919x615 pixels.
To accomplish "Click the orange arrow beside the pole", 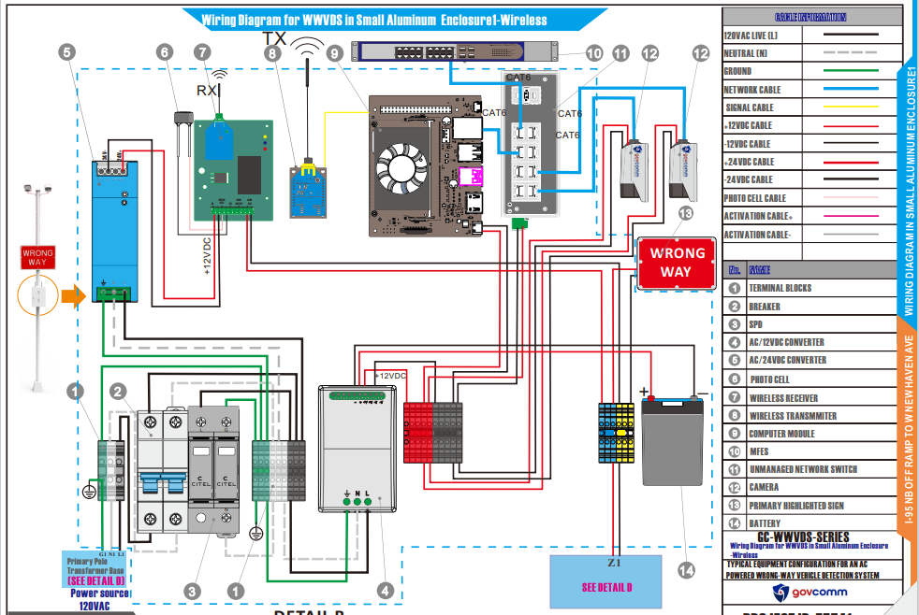I will click(73, 296).
